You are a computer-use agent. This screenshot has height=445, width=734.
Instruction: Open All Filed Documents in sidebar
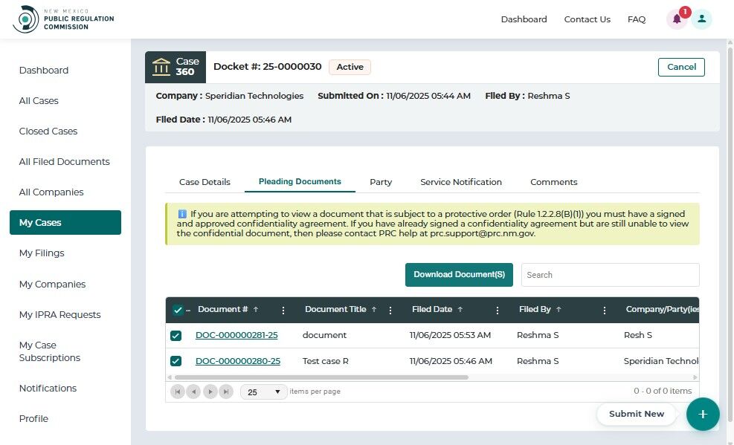tap(65, 161)
